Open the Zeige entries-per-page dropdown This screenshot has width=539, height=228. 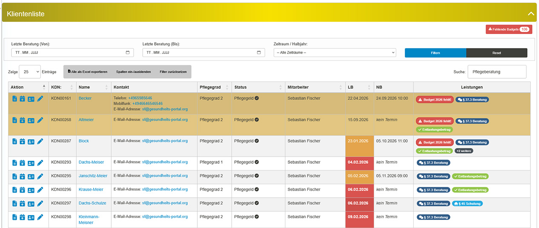(x=30, y=72)
